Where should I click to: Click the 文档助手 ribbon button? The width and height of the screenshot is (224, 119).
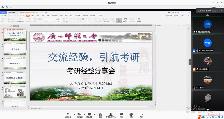pyautogui.click(x=119, y=20)
